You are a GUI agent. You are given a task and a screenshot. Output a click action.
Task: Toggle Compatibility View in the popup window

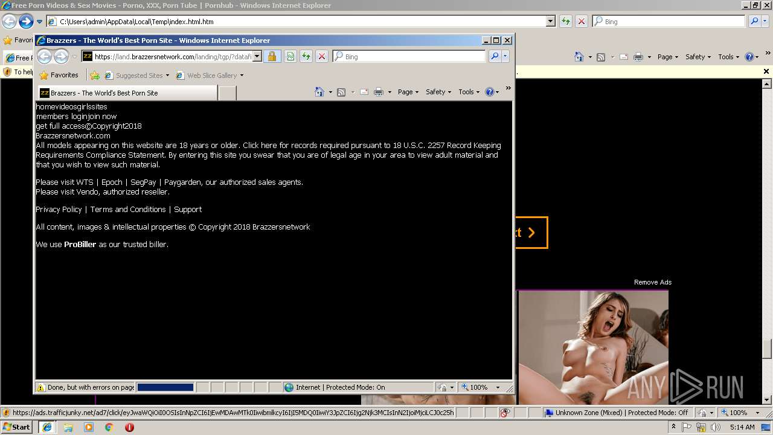click(290, 56)
